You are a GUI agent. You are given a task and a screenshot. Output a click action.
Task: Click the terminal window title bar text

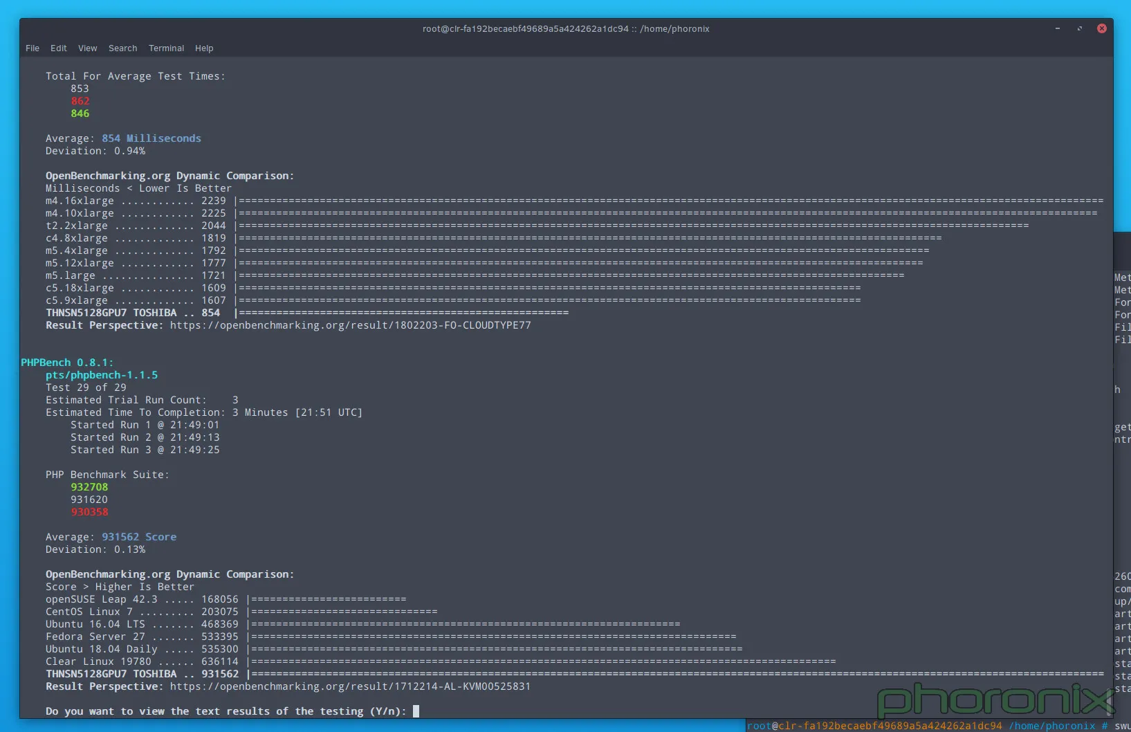(x=566, y=28)
